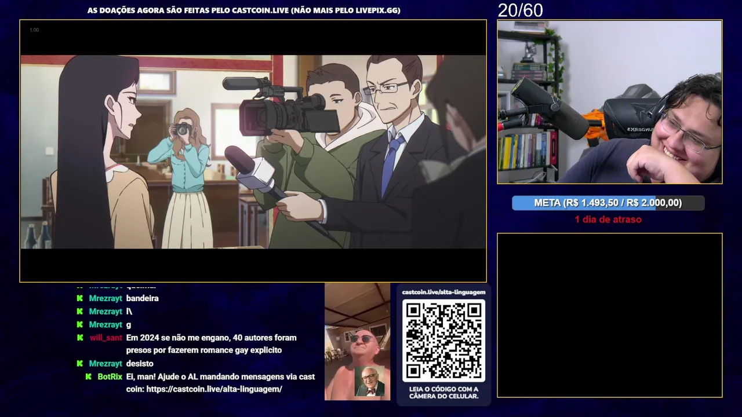Click the username will_sant in chat
742x417 pixels.
(106, 338)
